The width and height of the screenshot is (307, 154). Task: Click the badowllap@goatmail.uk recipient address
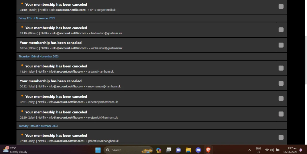(106, 33)
